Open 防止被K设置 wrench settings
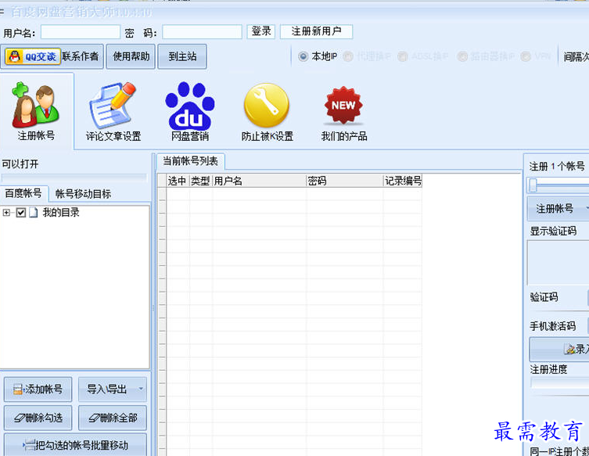This screenshot has height=456, width=589. (267, 112)
